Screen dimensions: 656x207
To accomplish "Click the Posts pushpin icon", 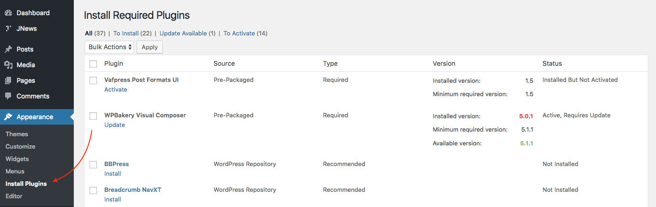I will pos(8,49).
